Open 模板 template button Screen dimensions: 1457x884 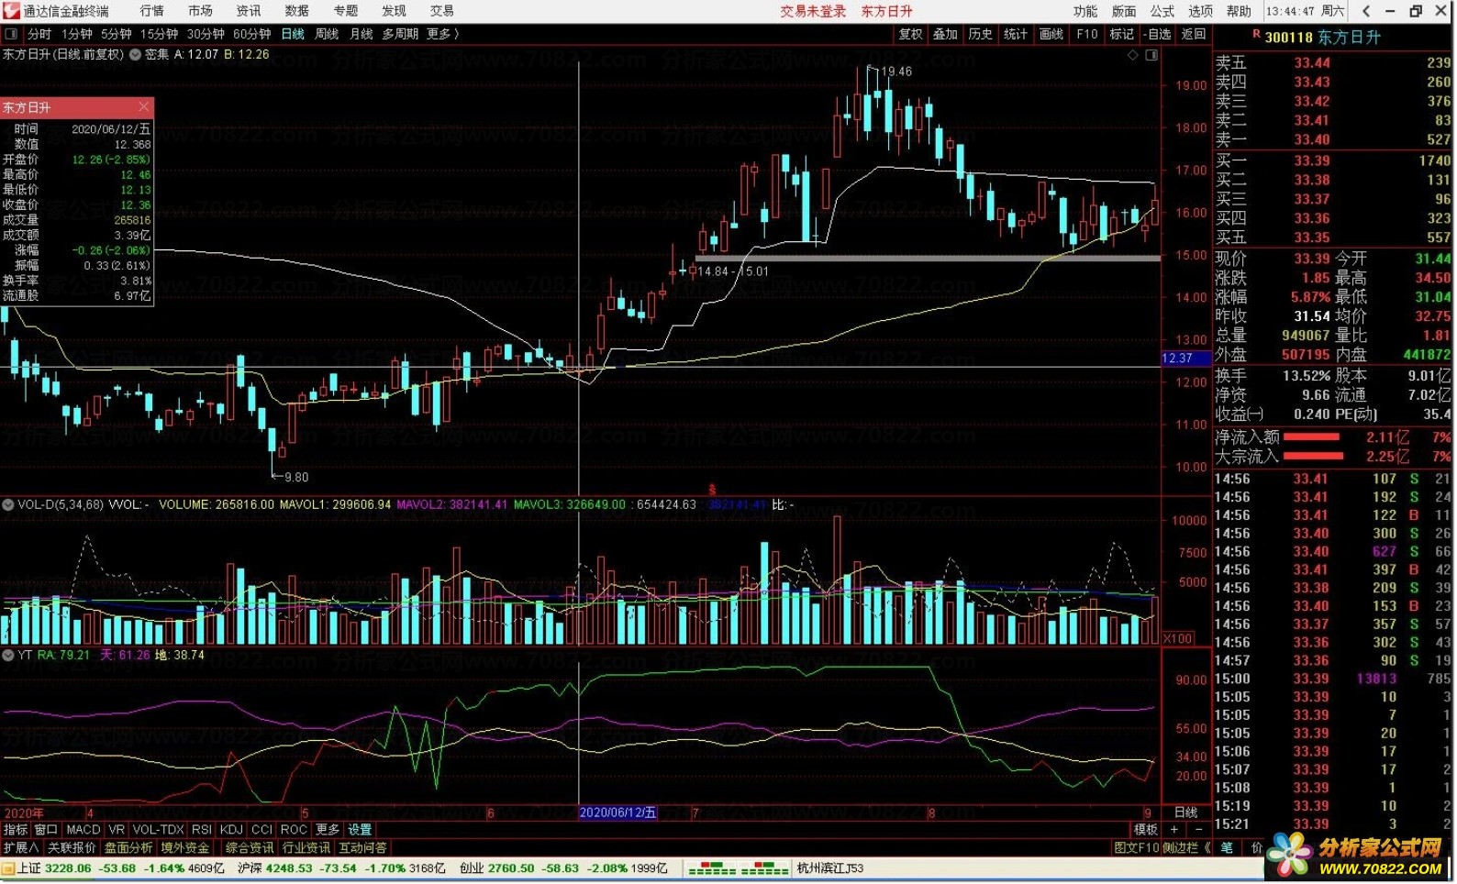[x=1146, y=830]
